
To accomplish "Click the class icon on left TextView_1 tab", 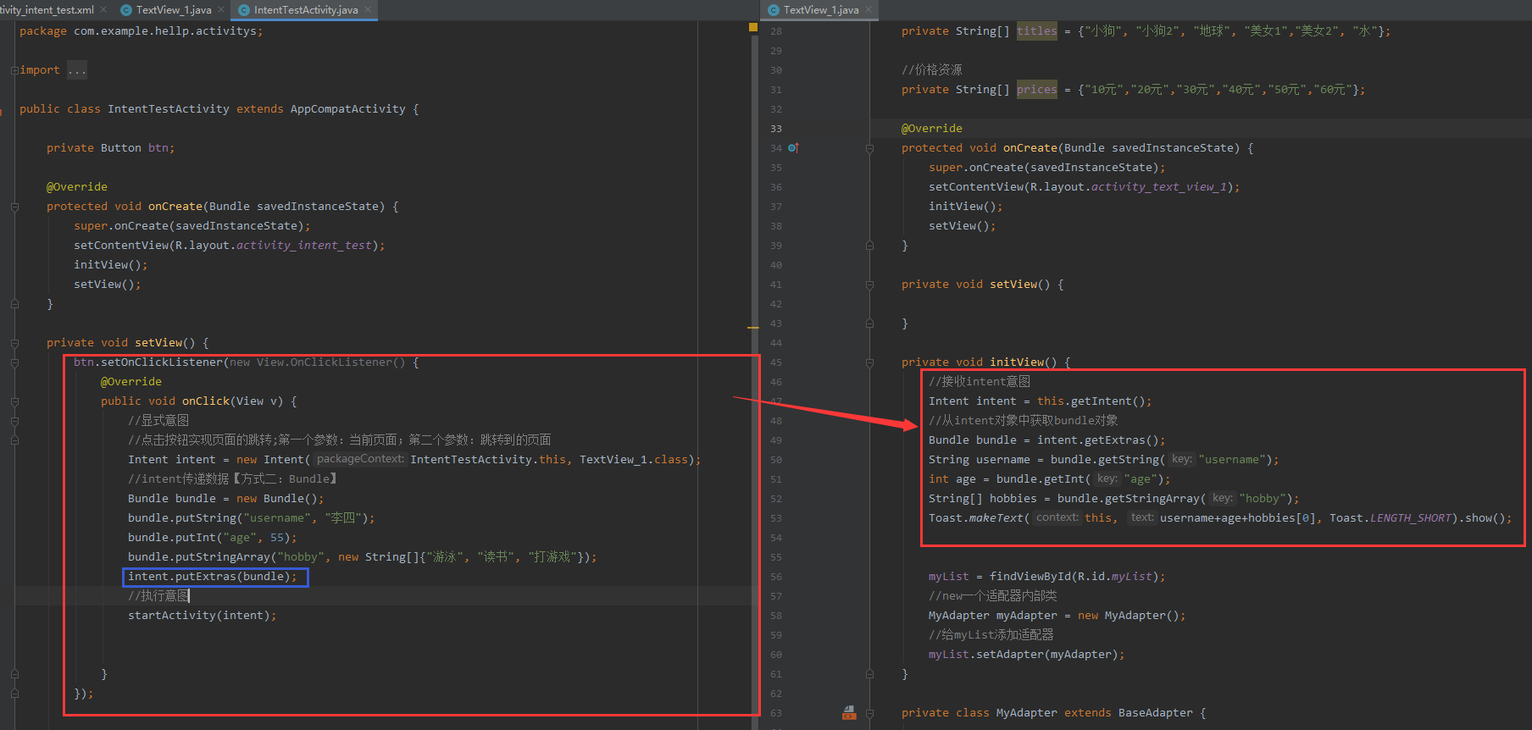I will pos(126,10).
